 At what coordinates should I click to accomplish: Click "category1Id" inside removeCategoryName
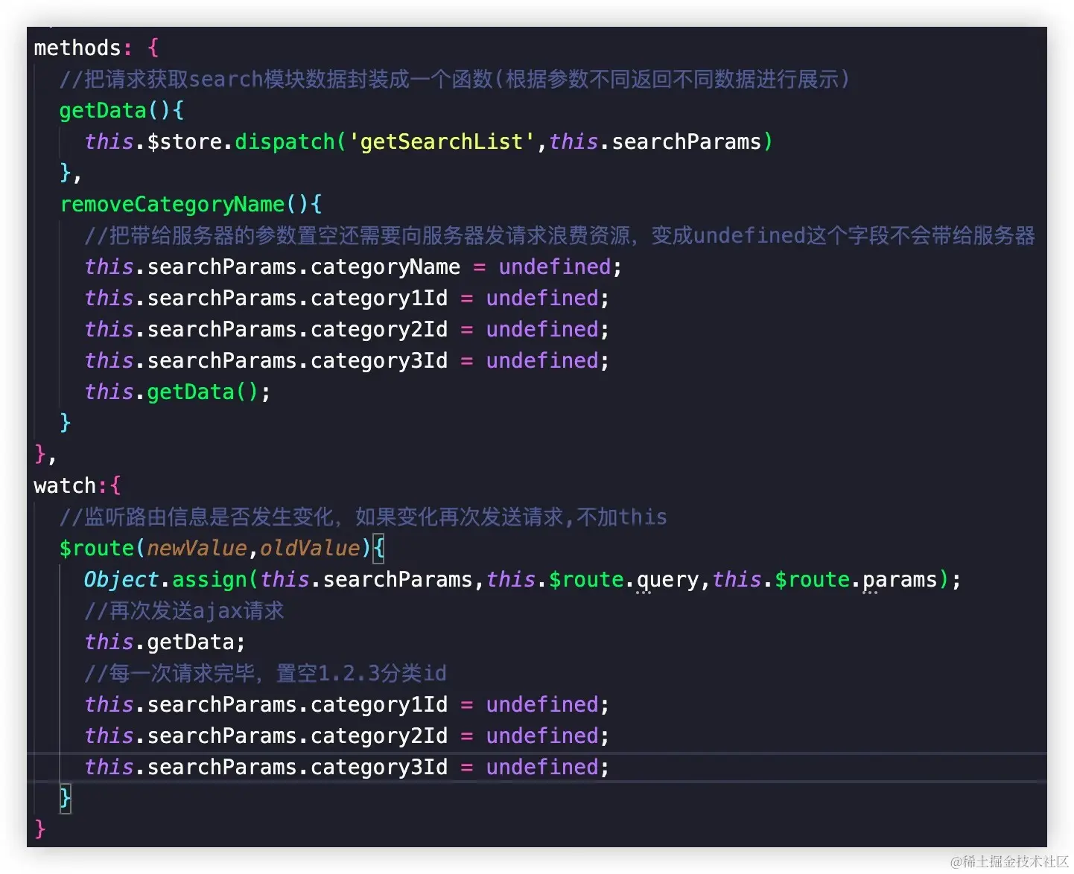pos(379,299)
